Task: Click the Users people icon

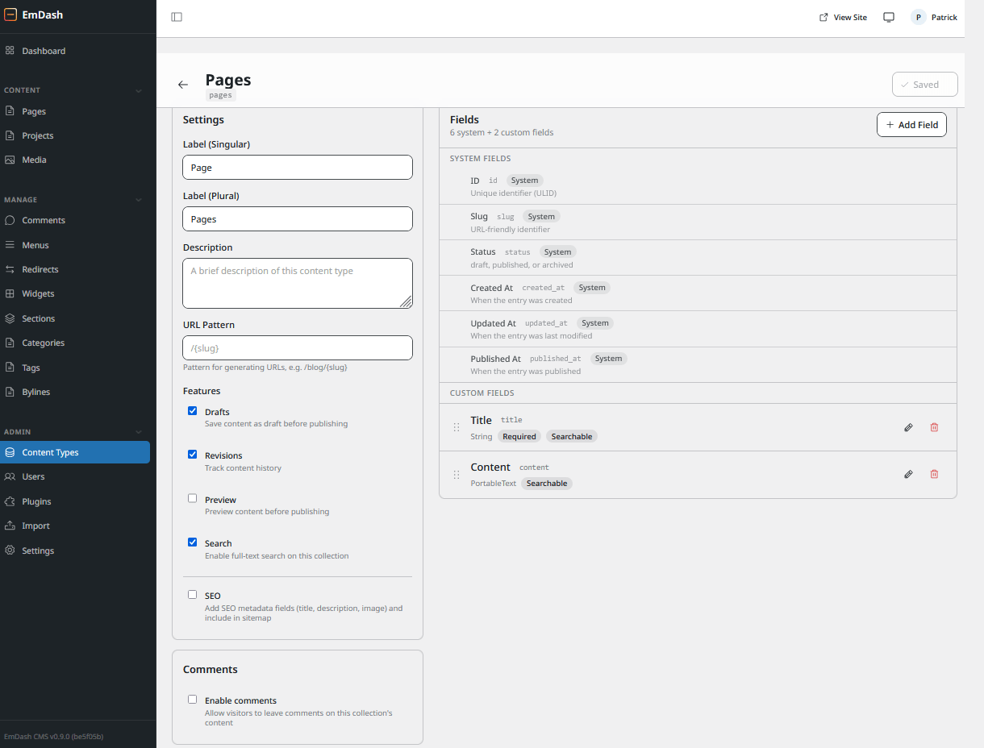Action: (10, 476)
